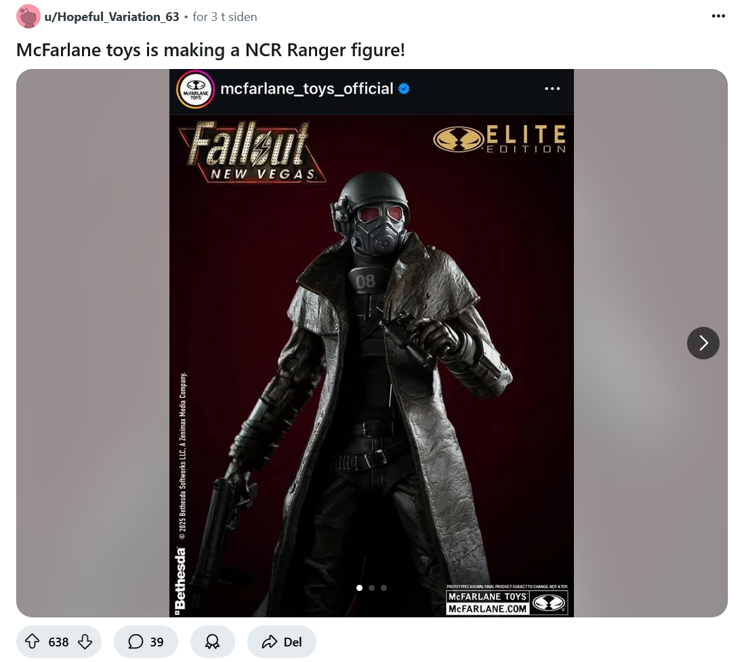Image resolution: width=744 pixels, height=662 pixels.
Task: Upvote the NCR Ranger post
Action: pos(33,642)
